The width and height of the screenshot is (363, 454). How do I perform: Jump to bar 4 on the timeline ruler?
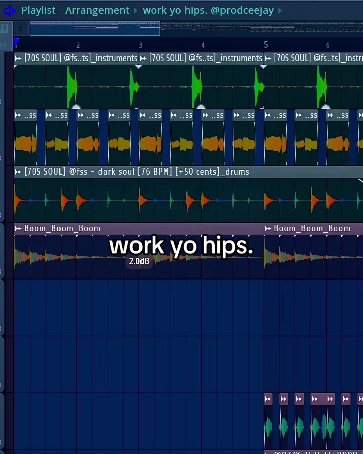click(x=203, y=45)
